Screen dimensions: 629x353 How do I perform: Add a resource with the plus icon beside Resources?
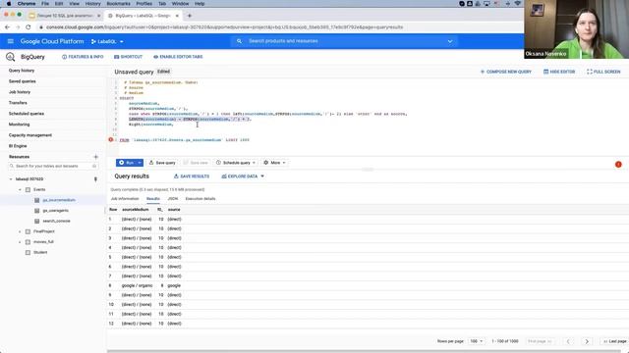click(95, 157)
